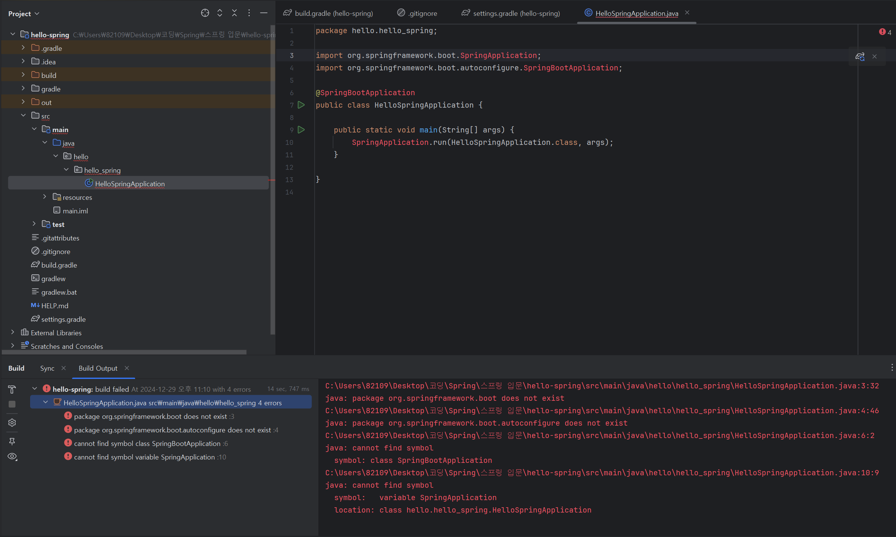
Task: Expand the out folder
Action: (23, 102)
